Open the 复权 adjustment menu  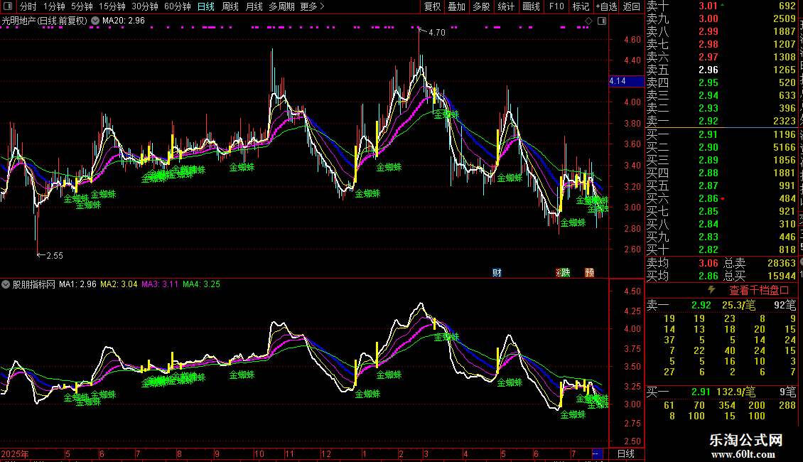(432, 6)
